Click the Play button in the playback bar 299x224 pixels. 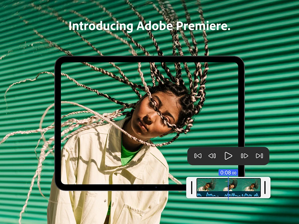(x=229, y=155)
